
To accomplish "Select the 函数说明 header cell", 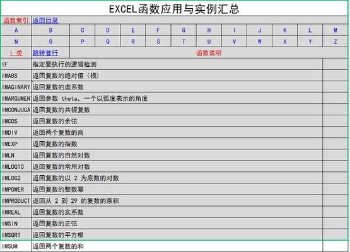I will (209, 53).
